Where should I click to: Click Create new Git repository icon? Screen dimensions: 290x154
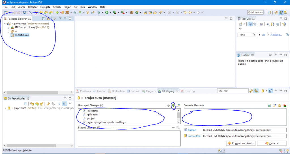[42, 104]
